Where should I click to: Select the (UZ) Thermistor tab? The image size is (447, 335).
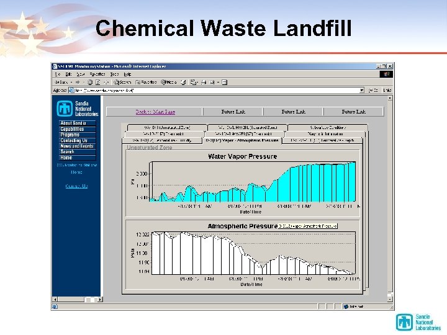pyautogui.click(x=165, y=134)
